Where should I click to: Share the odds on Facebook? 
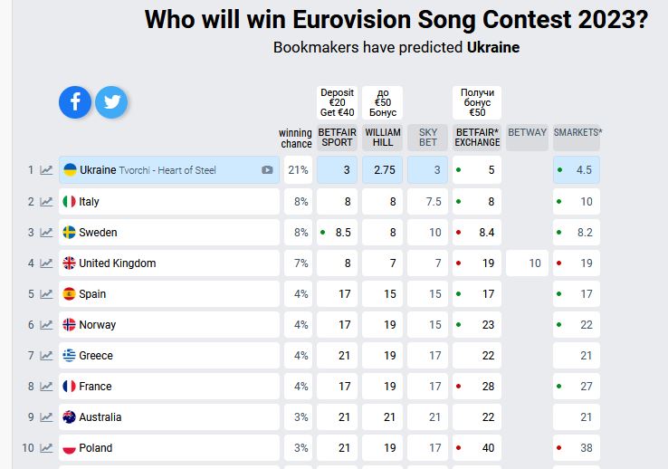click(76, 102)
